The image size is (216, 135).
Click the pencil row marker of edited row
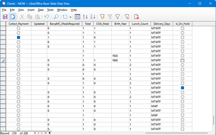click(3, 60)
